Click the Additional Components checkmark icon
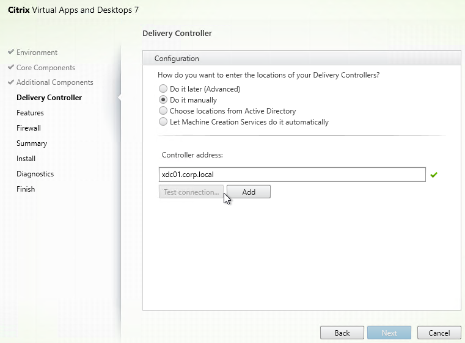 (11, 82)
